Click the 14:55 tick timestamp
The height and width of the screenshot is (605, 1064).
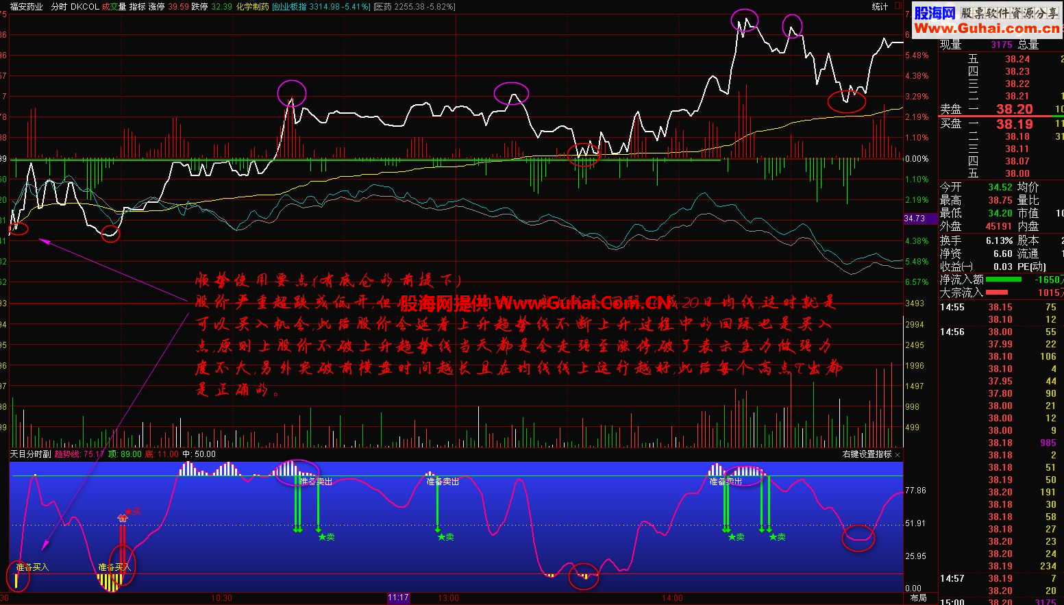click(952, 308)
